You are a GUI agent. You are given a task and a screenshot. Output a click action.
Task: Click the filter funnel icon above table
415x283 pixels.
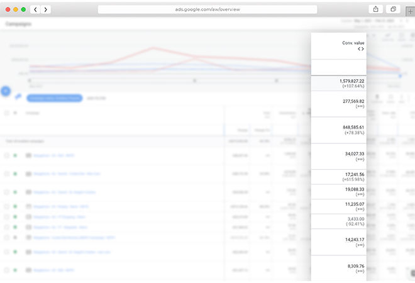click(18, 97)
